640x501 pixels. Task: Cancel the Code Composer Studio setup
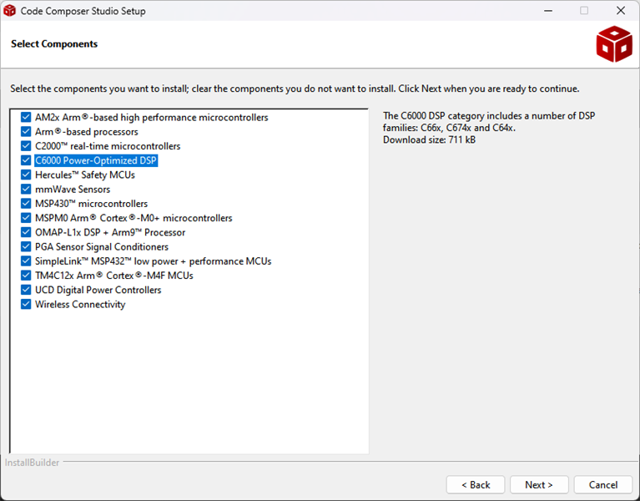[602, 484]
